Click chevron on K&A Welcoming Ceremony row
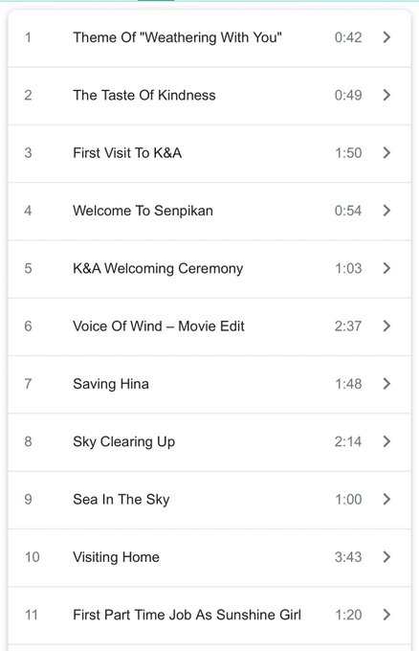419x651 pixels. point(386,268)
